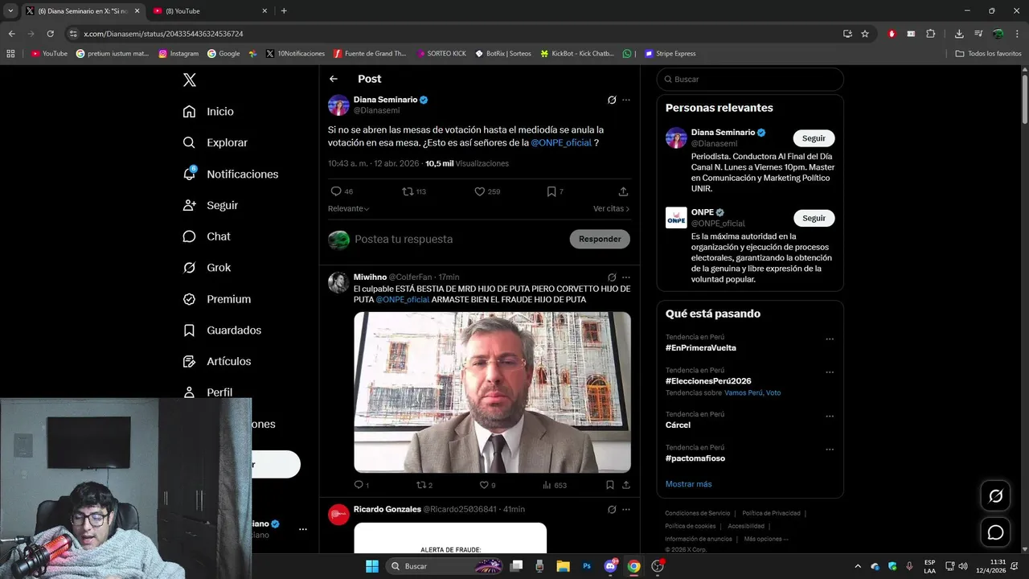Open Grok icon on Diana Seminario's post
The image size is (1029, 579).
point(612,100)
